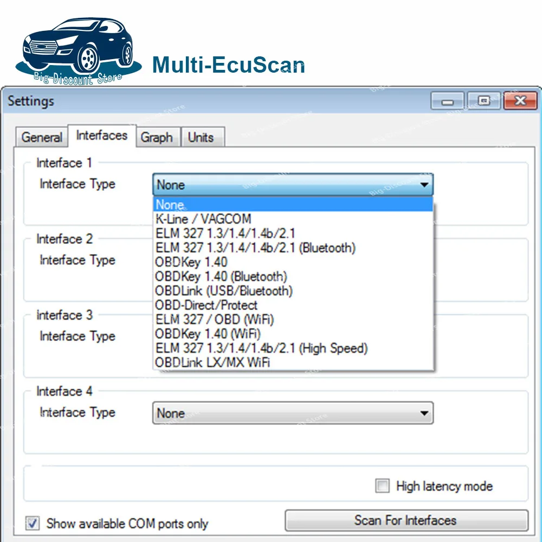This screenshot has height=542, width=542.
Task: Switch to the General tab
Action: click(42, 137)
